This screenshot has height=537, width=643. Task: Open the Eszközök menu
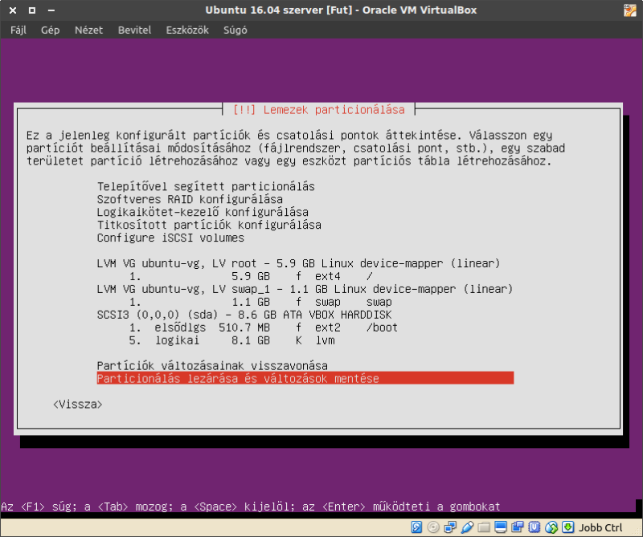click(187, 30)
